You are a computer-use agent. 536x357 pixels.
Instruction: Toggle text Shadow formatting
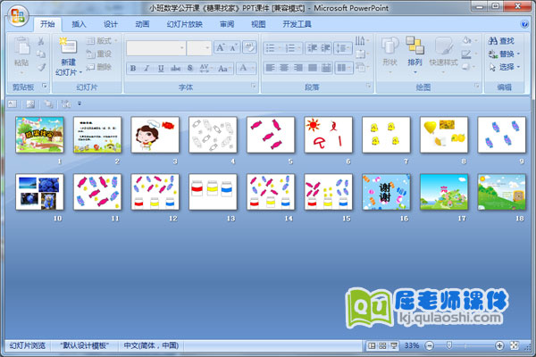[x=190, y=69]
